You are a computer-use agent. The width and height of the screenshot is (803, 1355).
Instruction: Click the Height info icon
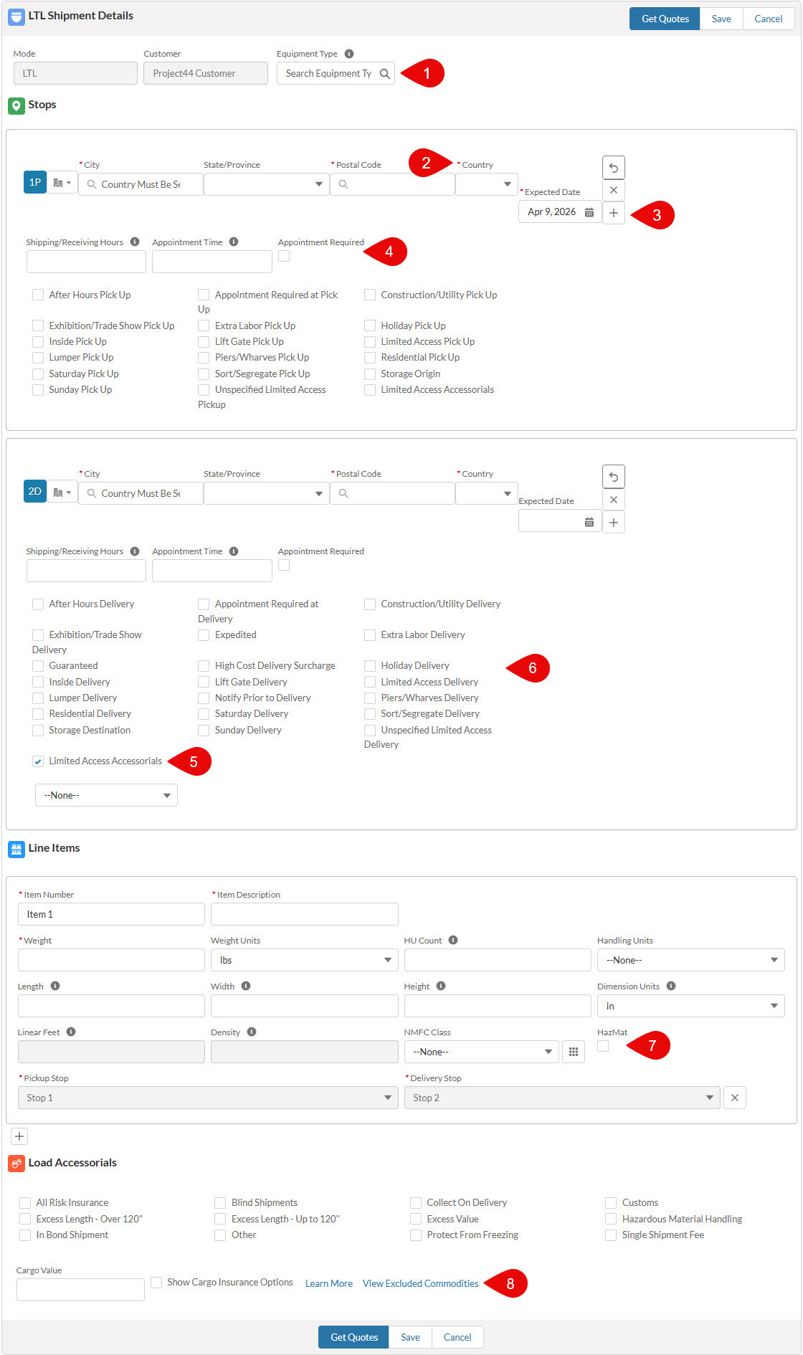click(441, 986)
